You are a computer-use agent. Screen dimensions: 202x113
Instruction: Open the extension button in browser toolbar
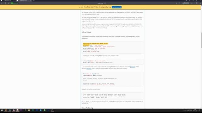coord(192,3)
